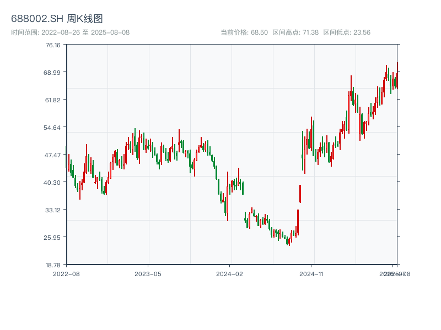Select the 2023-05 date axis label
This screenshot has height=330, width=441.
coord(148,273)
